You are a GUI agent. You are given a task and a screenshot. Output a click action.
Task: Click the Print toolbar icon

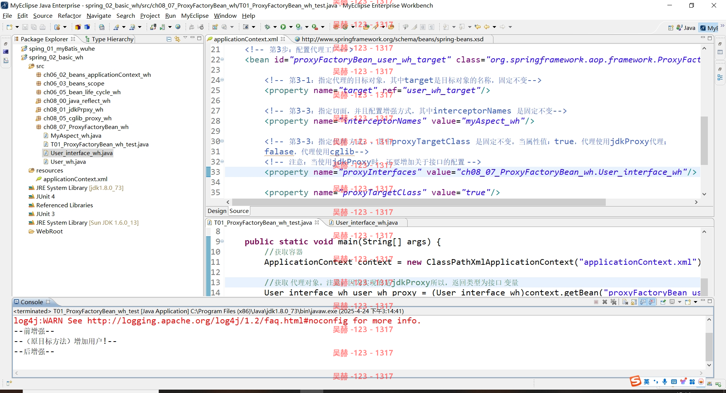42,27
